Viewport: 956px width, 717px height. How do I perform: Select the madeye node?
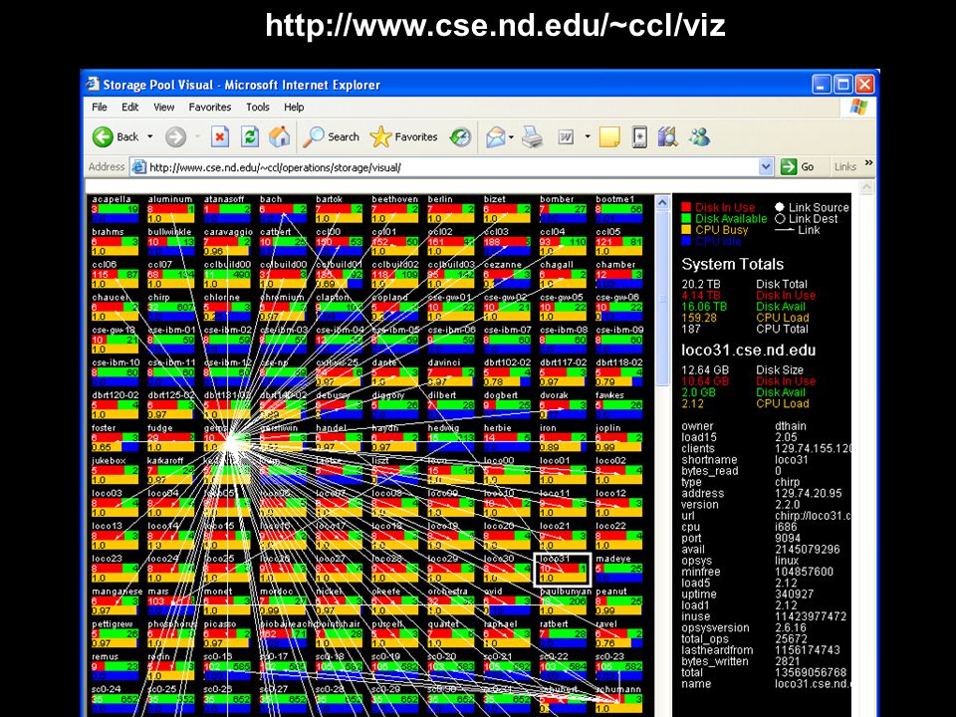(618, 569)
